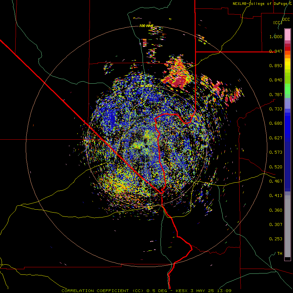Click the 0.253 scale value
The image size is (293, 293).
click(x=276, y=239)
